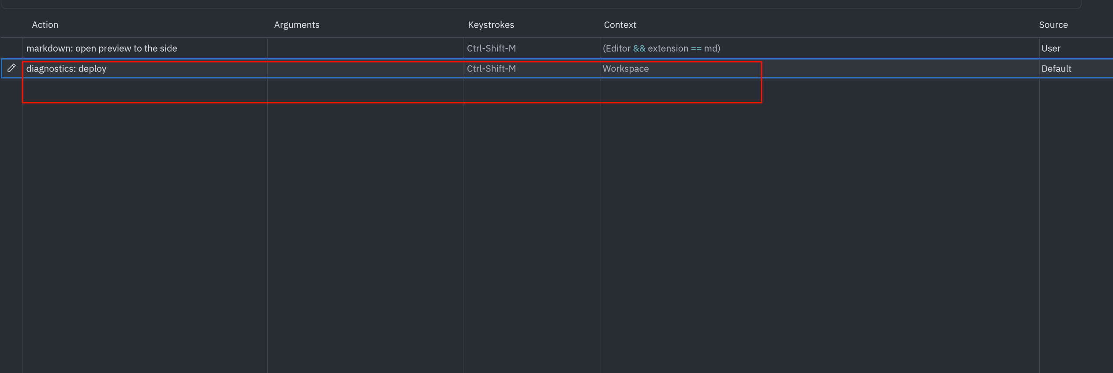
Task: Click the md value in the context expression
Action: (x=710, y=48)
